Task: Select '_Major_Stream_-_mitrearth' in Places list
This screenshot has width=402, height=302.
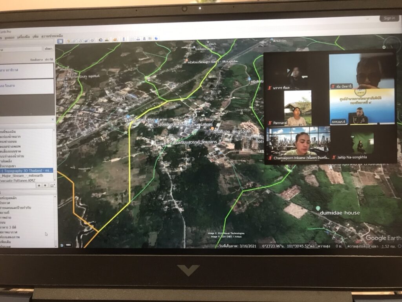Action: (x=22, y=176)
